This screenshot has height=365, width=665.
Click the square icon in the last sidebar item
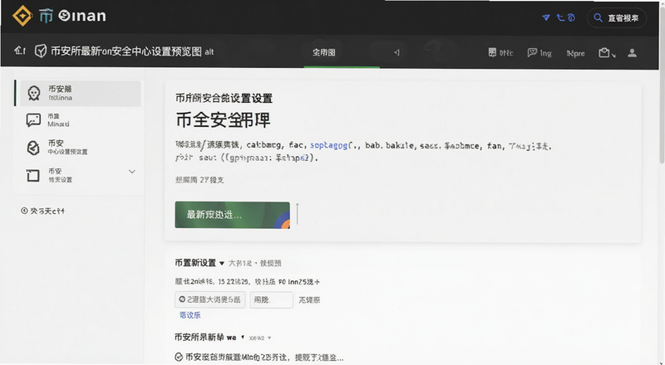coord(33,175)
